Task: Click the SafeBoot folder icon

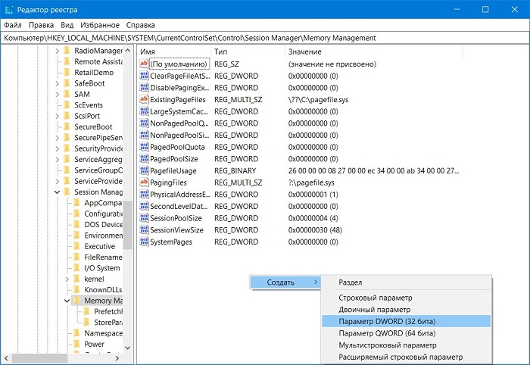Action: tap(67, 83)
